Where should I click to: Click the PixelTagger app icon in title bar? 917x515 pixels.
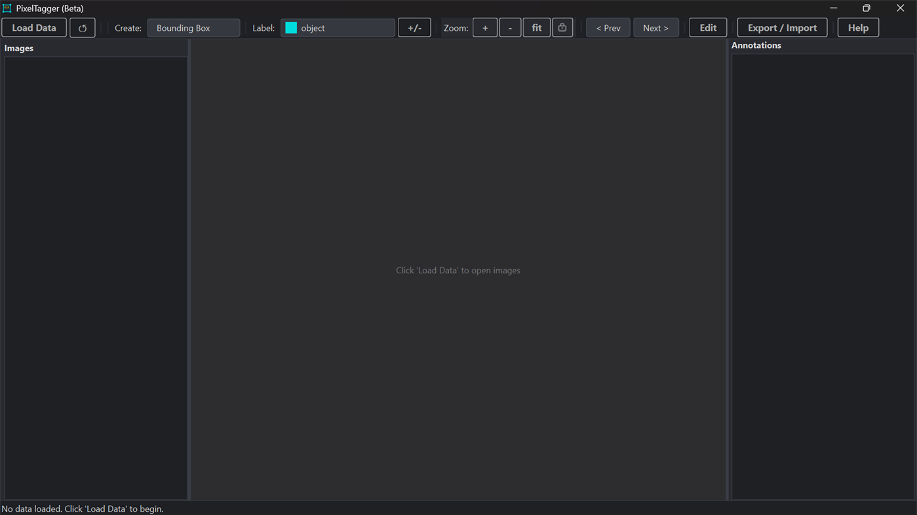7,9
